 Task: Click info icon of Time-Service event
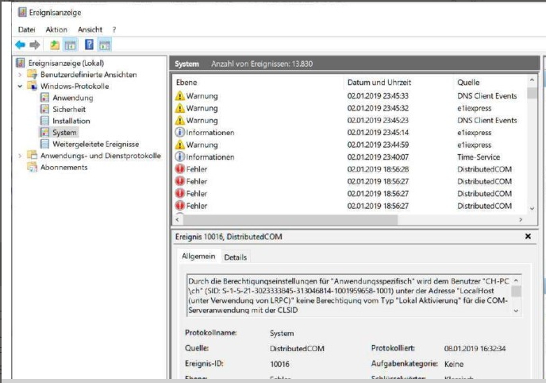(x=179, y=157)
